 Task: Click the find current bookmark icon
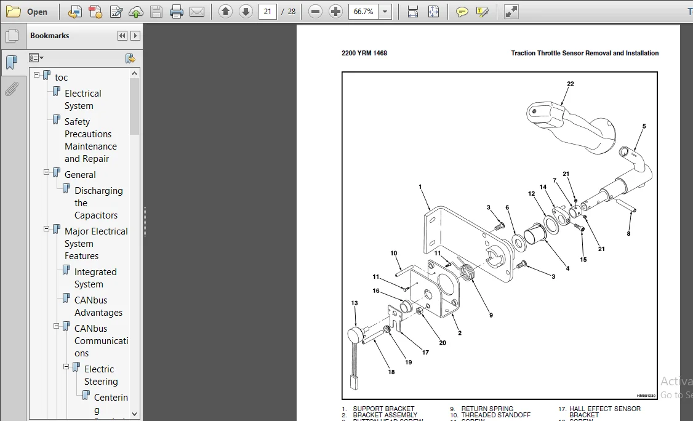coord(130,58)
